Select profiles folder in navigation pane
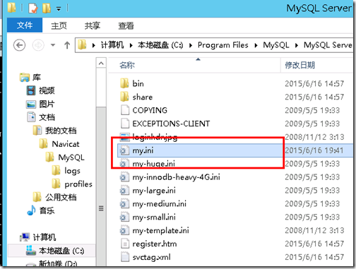 click(78, 184)
